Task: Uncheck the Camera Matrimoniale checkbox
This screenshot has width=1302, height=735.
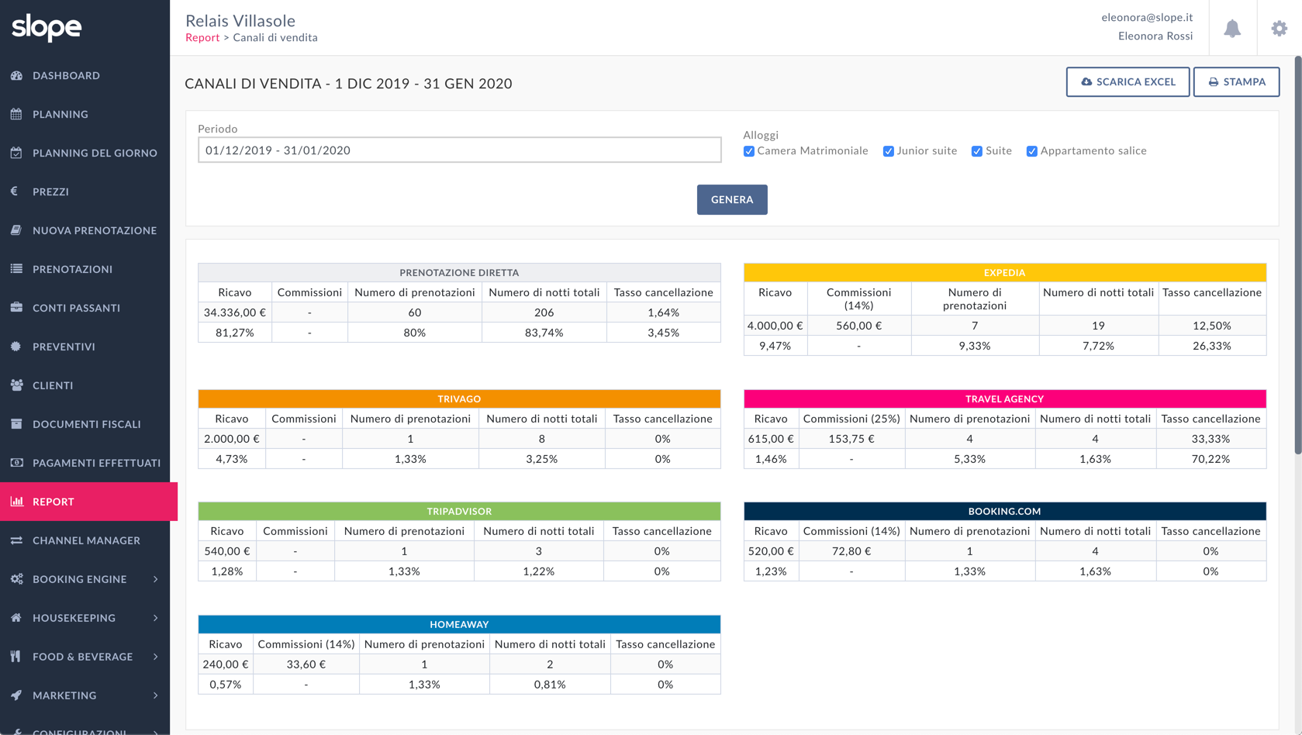Action: point(749,151)
